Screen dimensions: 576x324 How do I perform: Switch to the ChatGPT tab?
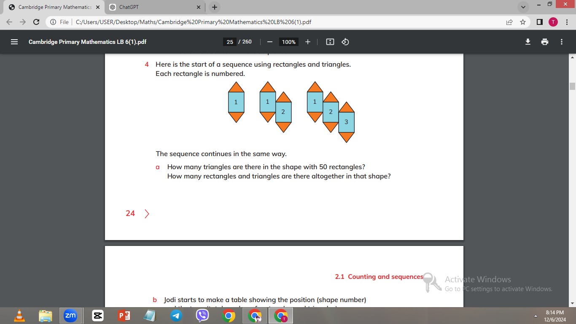[x=154, y=7]
